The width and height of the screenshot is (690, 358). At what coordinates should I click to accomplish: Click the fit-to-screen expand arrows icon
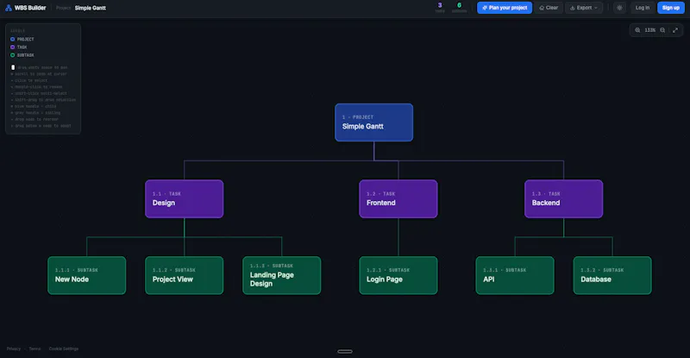point(675,30)
